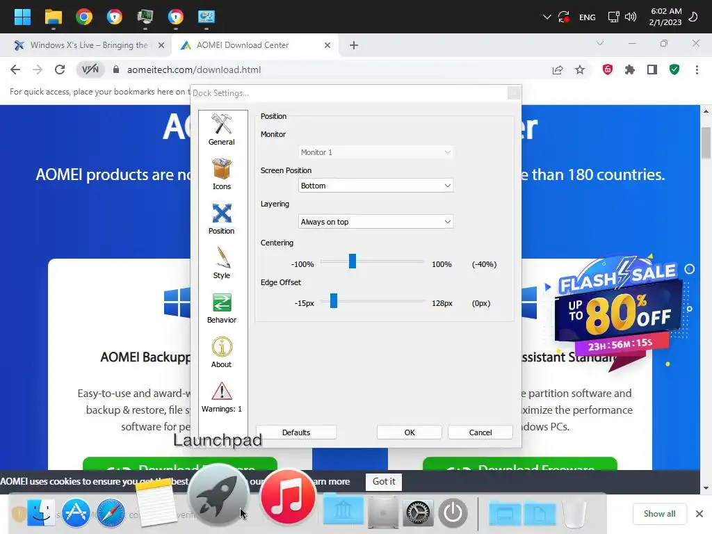Bookmark this page with the star icon
This screenshot has width=712, height=534.
point(580,70)
